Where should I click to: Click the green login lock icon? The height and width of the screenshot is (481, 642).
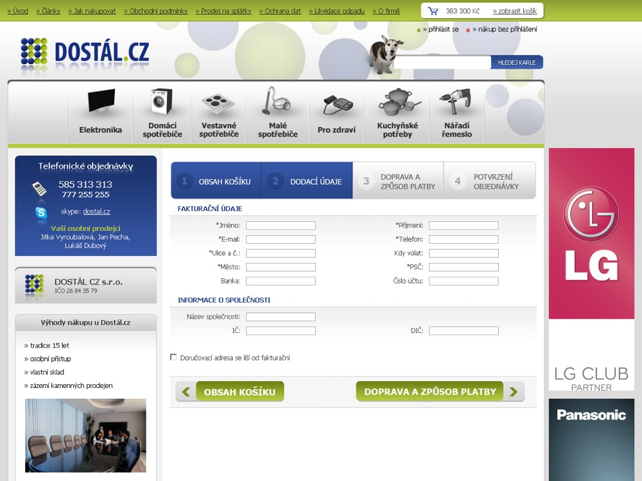pos(419,30)
